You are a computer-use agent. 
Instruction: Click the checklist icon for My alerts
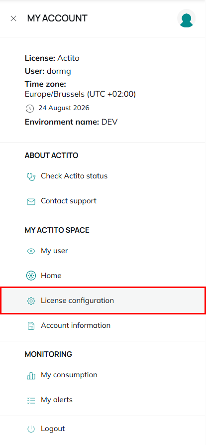[x=31, y=401]
